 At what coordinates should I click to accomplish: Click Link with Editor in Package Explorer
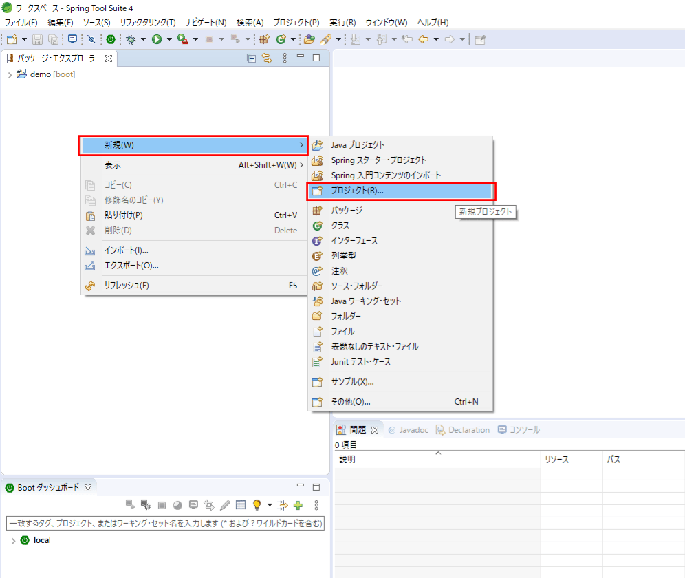(x=267, y=58)
